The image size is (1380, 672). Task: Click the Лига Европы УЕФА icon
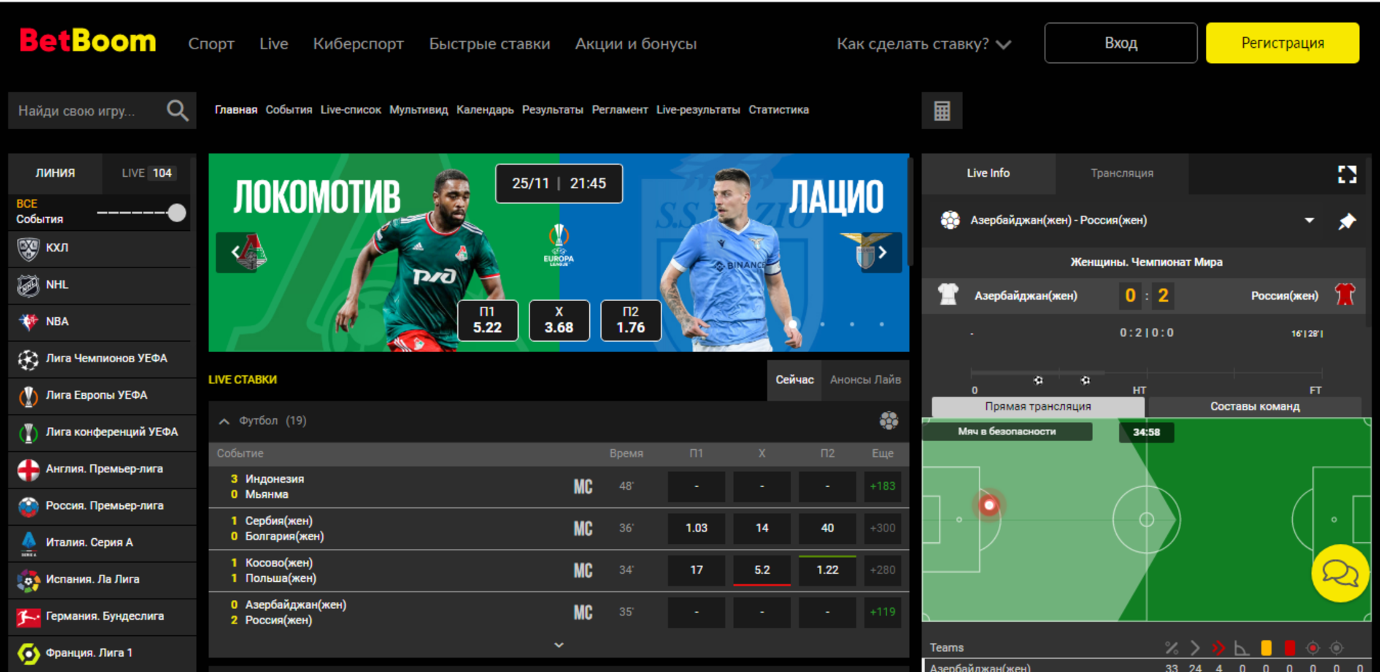tap(26, 394)
